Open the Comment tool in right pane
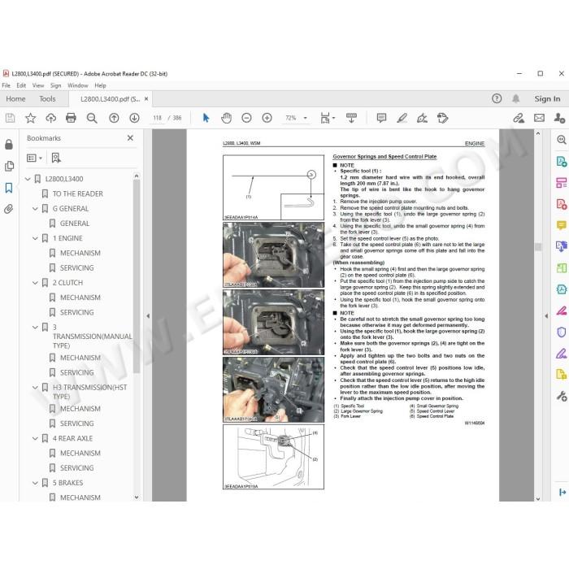The width and height of the screenshot is (569, 569). pos(562,225)
